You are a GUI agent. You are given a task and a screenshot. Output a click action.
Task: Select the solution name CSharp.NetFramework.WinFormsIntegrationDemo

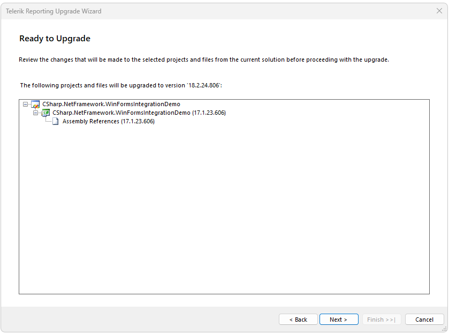tap(111, 104)
